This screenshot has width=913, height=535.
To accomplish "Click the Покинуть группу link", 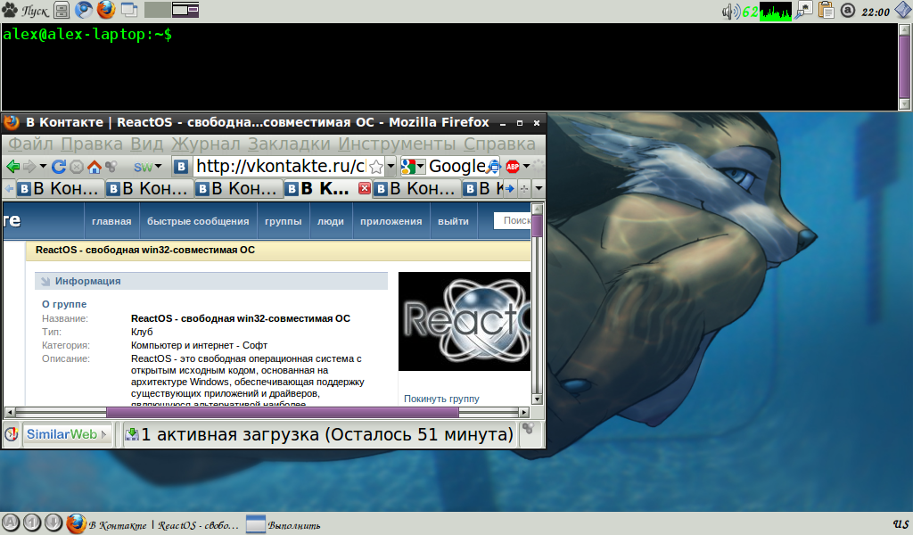I will 441,399.
